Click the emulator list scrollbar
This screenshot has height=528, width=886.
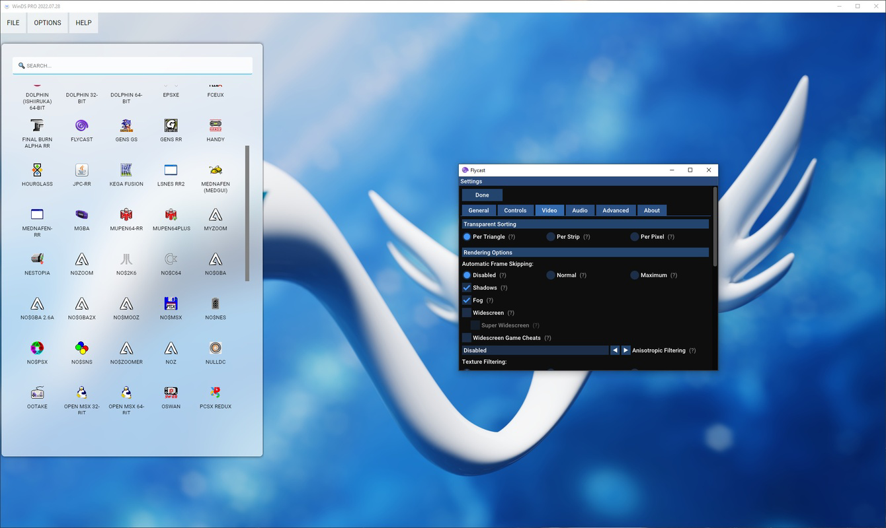coord(247,213)
